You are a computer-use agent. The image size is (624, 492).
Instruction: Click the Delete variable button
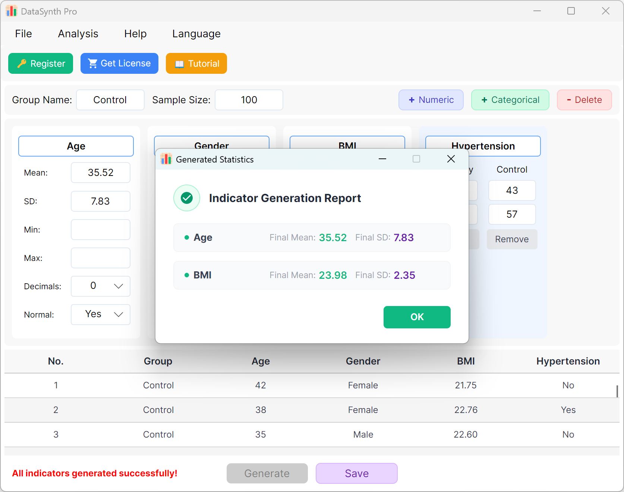pos(584,100)
